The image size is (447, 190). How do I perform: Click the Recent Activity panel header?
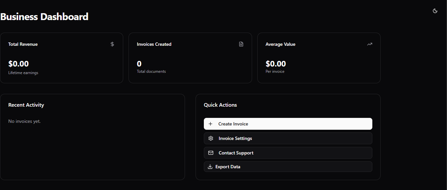point(26,105)
